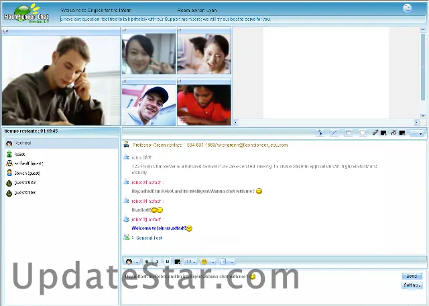Click the 'Welcome to English' room title

(96, 11)
